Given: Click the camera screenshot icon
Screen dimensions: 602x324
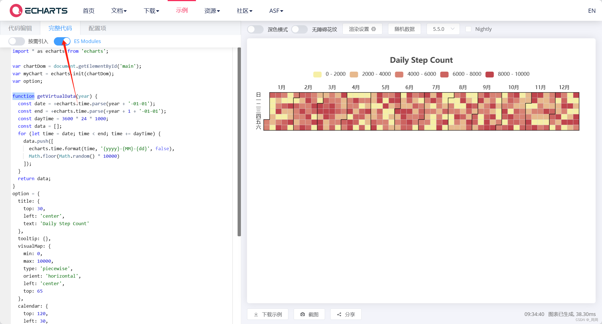Looking at the screenshot, I should 303,314.
